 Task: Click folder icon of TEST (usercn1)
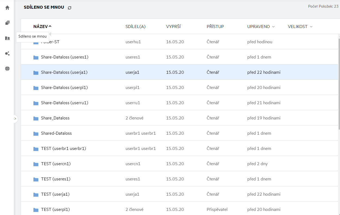pyautogui.click(x=36, y=164)
